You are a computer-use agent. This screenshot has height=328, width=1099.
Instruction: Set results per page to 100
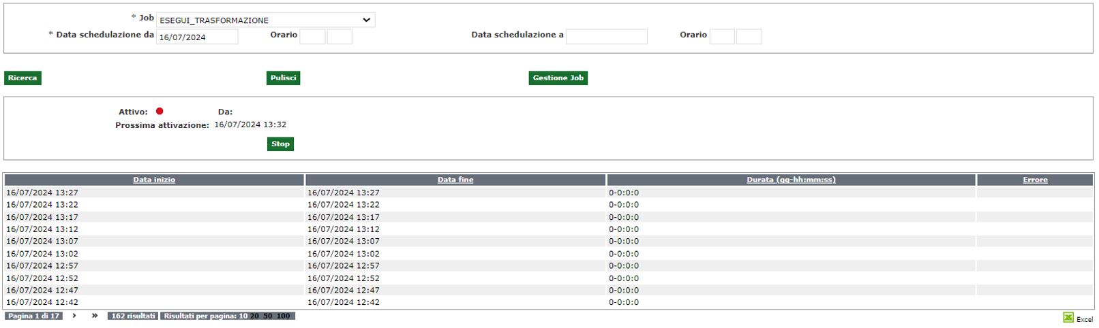[x=283, y=316]
